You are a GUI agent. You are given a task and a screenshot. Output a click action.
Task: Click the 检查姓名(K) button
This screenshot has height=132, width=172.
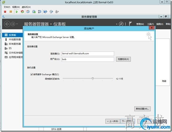tap(123, 59)
